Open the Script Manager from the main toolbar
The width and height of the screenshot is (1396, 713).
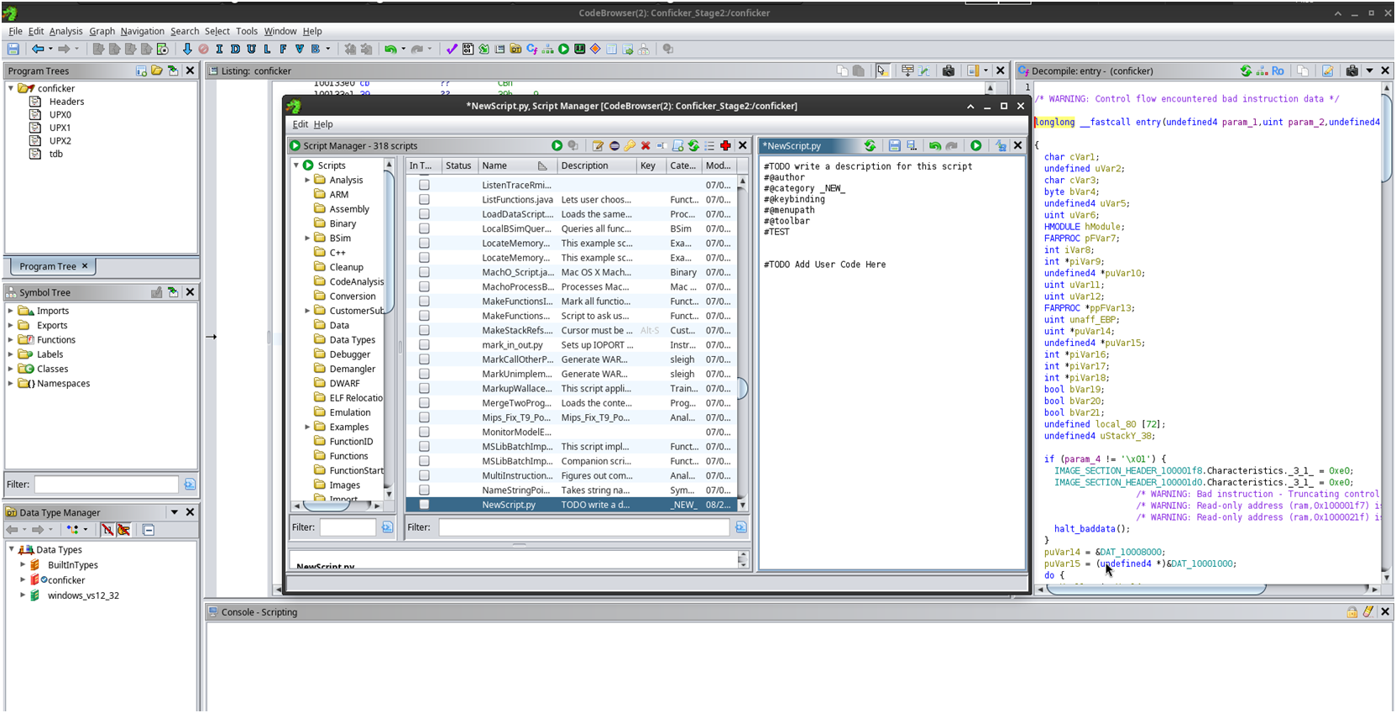[564, 50]
